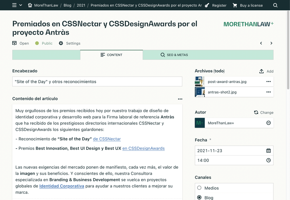Remove author MoreThanLaw+ with minus icon
This screenshot has width=290, height=200.
[x=268, y=123]
